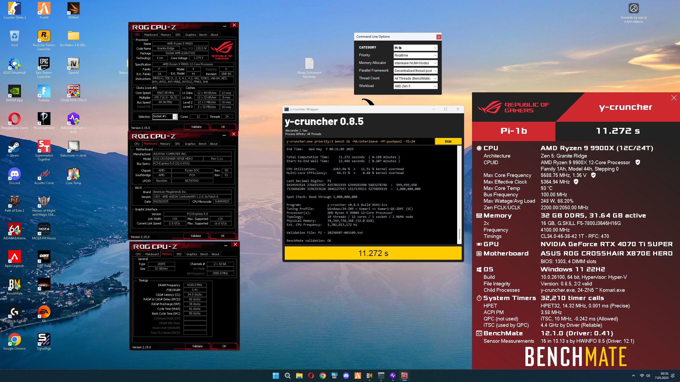Open the Nowy Dokument tekstowy file

tap(309, 68)
